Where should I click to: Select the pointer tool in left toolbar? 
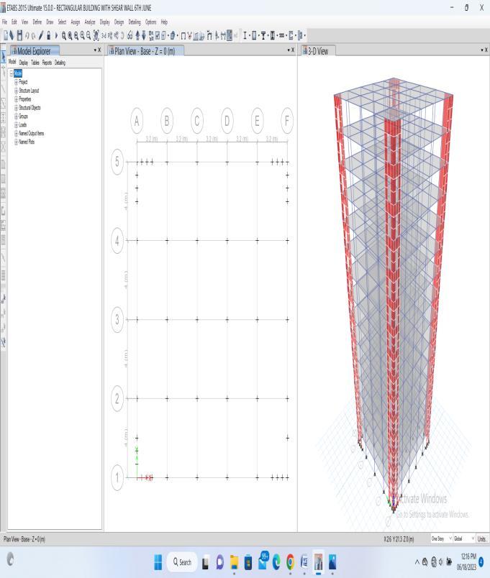[x=4, y=58]
